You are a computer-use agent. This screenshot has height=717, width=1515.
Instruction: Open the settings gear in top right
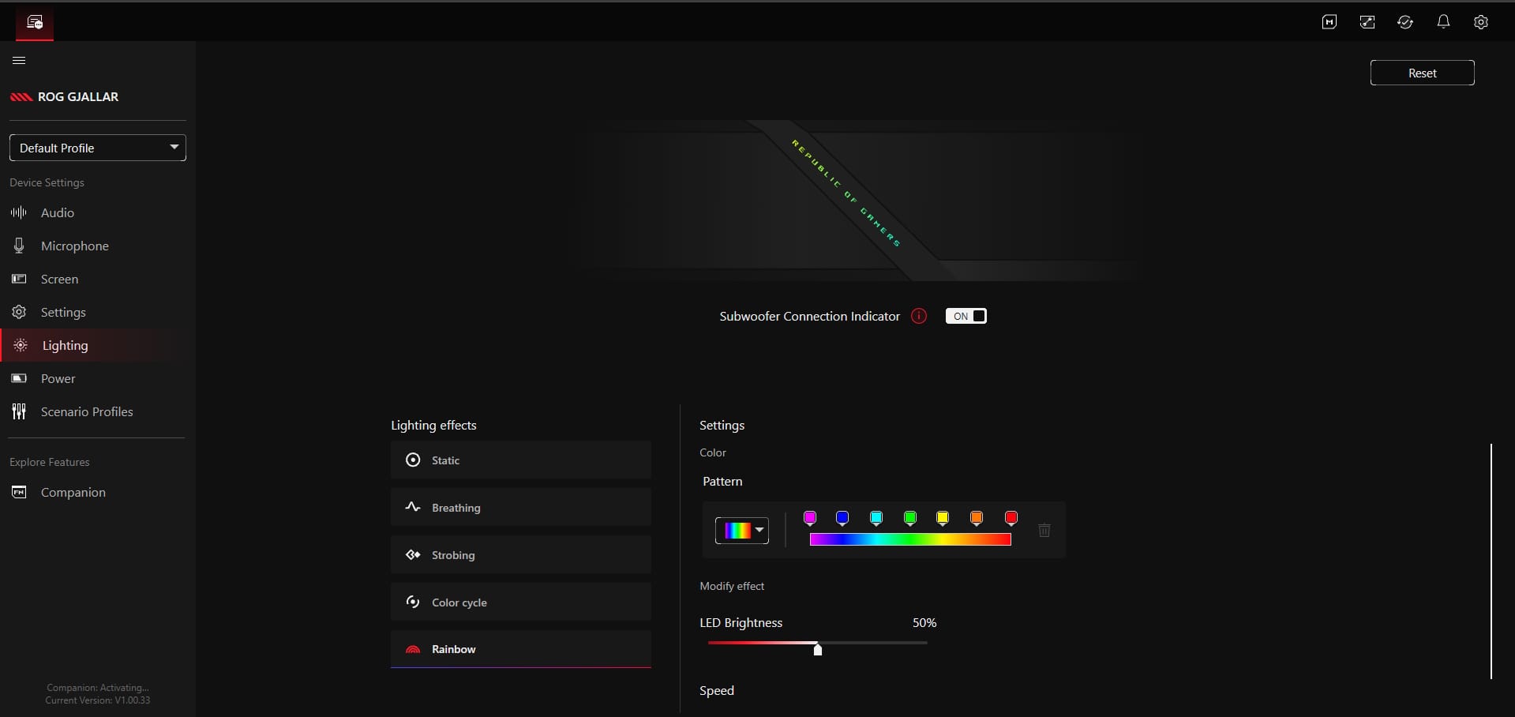1481,22
